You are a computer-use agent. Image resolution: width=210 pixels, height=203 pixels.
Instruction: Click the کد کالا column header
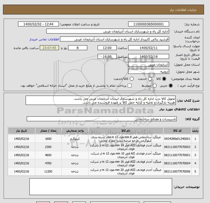[x=177, y=131]
